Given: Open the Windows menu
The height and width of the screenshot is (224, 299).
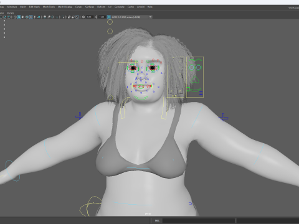Looking at the screenshot, I should pos(12,7).
